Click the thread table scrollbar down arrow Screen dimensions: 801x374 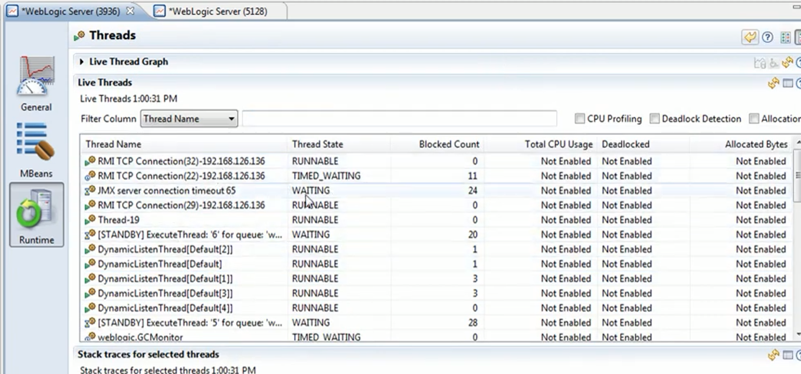(x=798, y=334)
